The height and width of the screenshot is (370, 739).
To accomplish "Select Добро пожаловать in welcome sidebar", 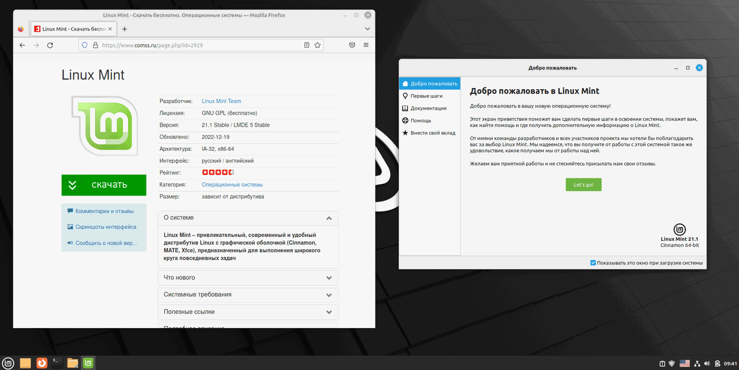I will pos(430,84).
